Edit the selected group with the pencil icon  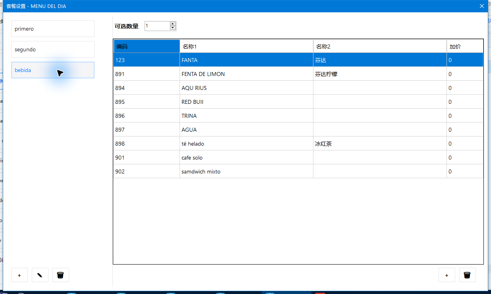coord(40,275)
